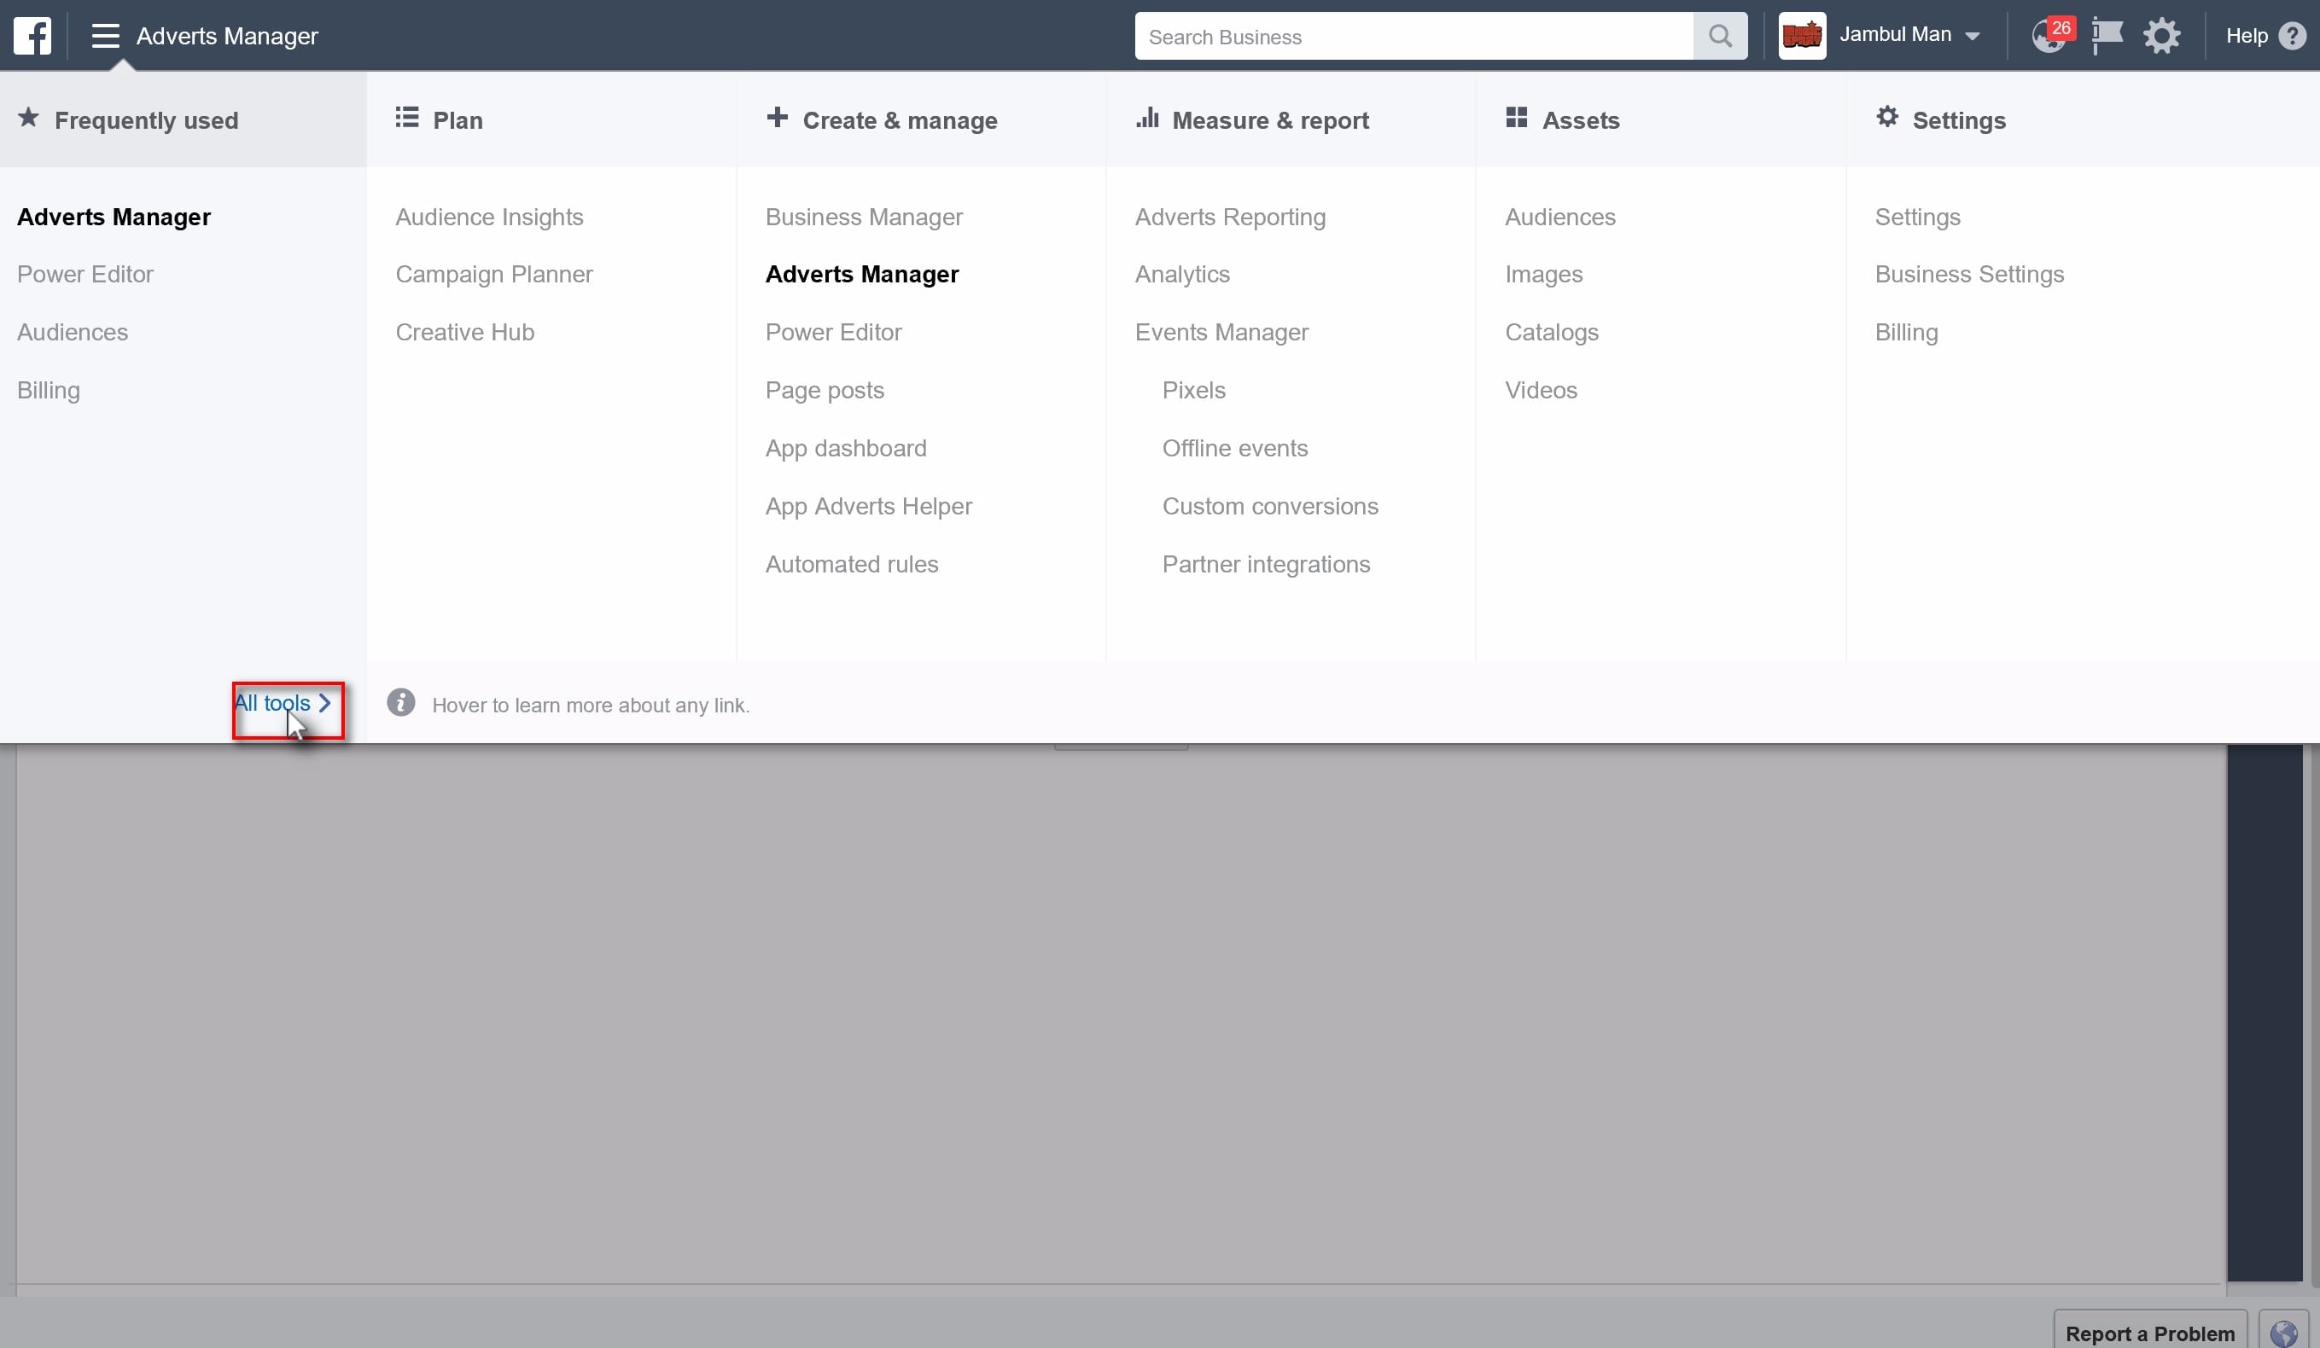Screen dimensions: 2320x1348
Task: Select the Plan column heading
Action: (458, 120)
